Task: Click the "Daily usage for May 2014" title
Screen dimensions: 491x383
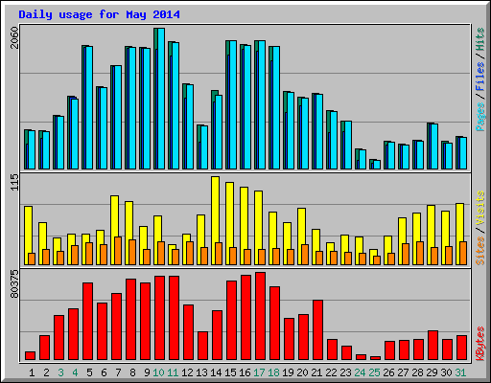Action: [x=99, y=14]
